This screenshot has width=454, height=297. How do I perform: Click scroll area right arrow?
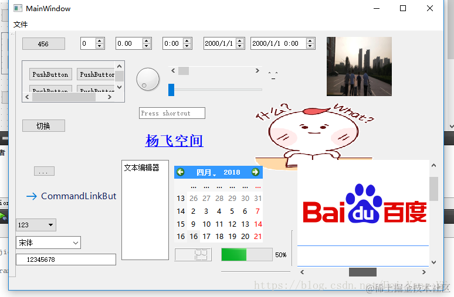coord(110,97)
